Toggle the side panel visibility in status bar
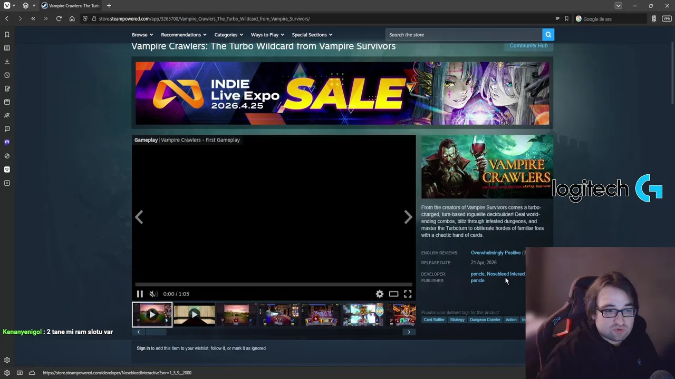The image size is (675, 379). point(20,373)
